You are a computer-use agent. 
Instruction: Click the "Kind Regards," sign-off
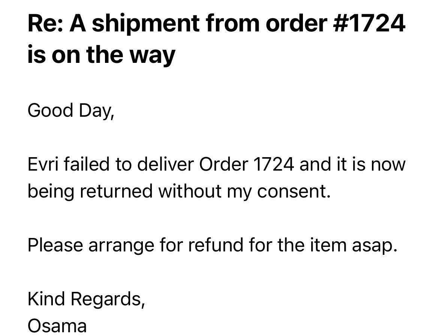coord(86,299)
